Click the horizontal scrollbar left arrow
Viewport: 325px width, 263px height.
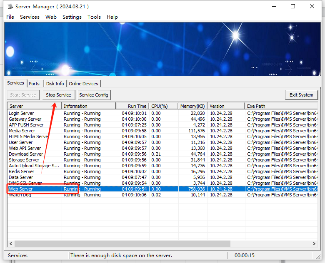(11, 243)
